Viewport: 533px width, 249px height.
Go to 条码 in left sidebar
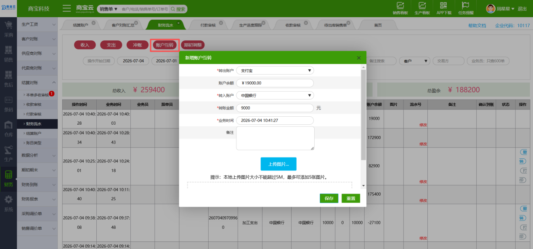click(8, 104)
